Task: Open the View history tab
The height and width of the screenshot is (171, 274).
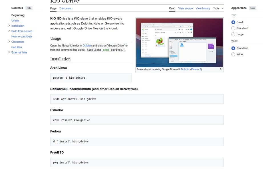Action: coord(203,8)
